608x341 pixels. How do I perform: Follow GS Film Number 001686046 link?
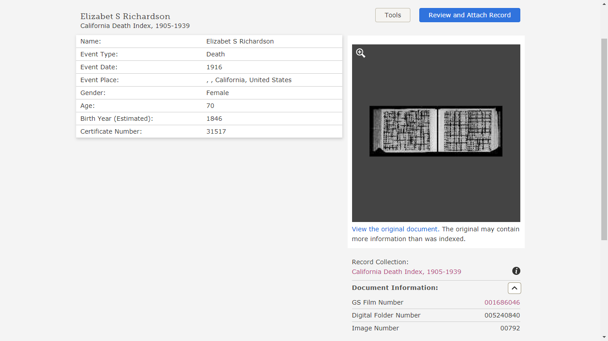[502, 302]
